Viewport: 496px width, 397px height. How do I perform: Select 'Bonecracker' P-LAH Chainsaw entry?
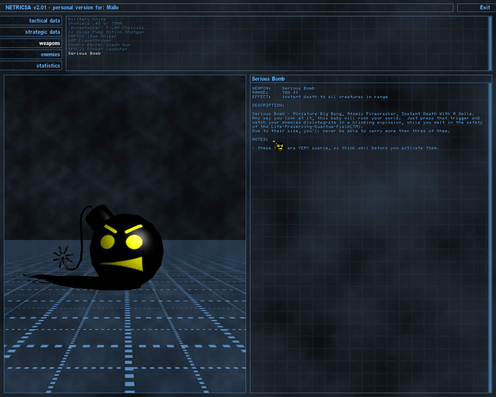(106, 28)
